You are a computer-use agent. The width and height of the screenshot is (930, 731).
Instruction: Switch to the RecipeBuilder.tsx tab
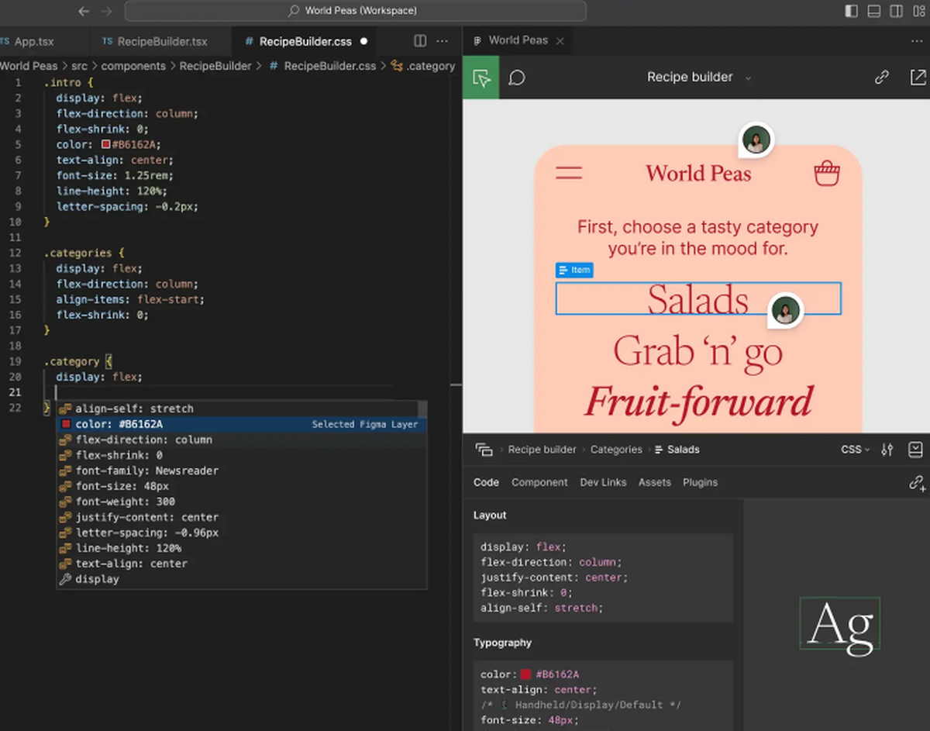(x=155, y=41)
